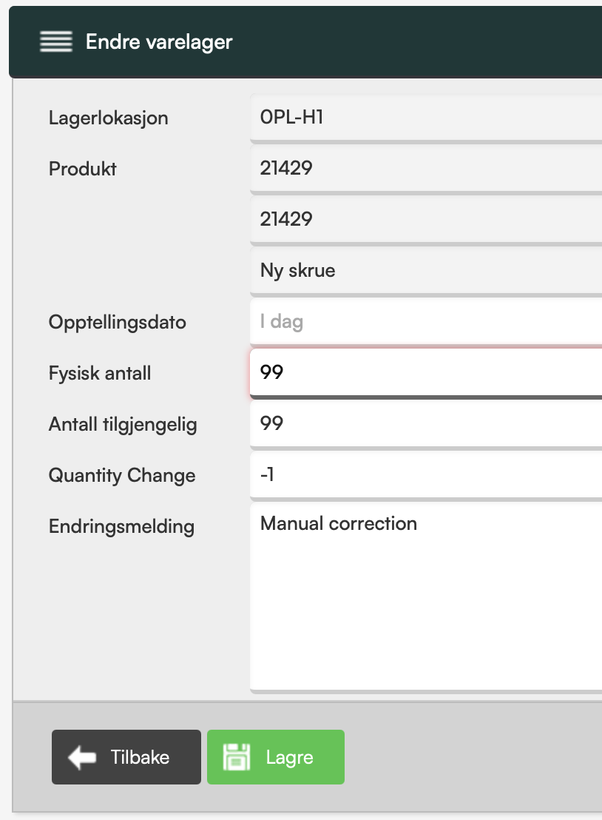Image resolution: width=602 pixels, height=820 pixels.
Task: Save changes with the Lagre button label
Action: [x=289, y=758]
